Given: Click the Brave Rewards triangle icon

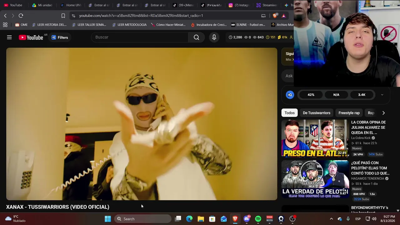Looking at the screenshot, I should point(283,16).
